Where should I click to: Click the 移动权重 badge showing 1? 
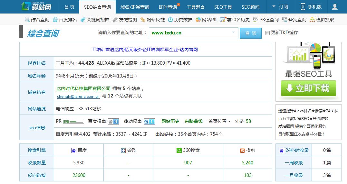(149, 122)
